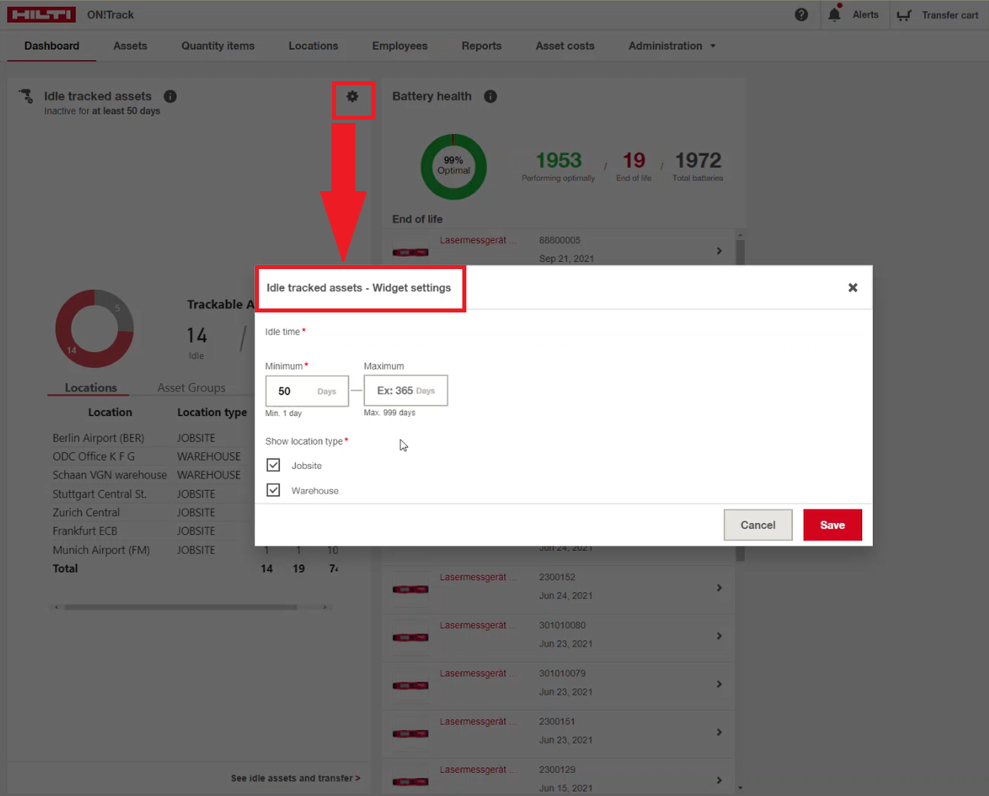Click the Save button
This screenshot has width=989, height=796.
click(832, 525)
